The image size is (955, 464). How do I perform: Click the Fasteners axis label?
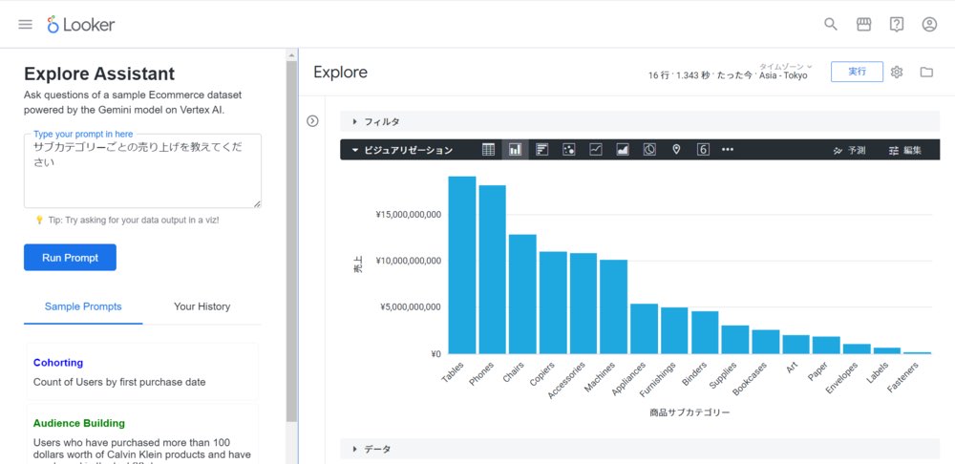pyautogui.click(x=902, y=377)
